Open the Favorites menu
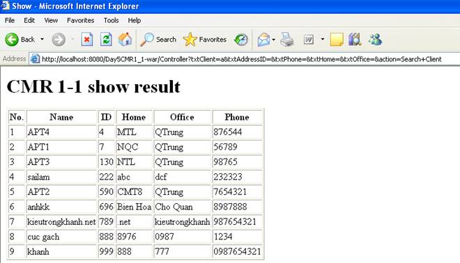The width and height of the screenshot is (460, 263). tap(80, 20)
